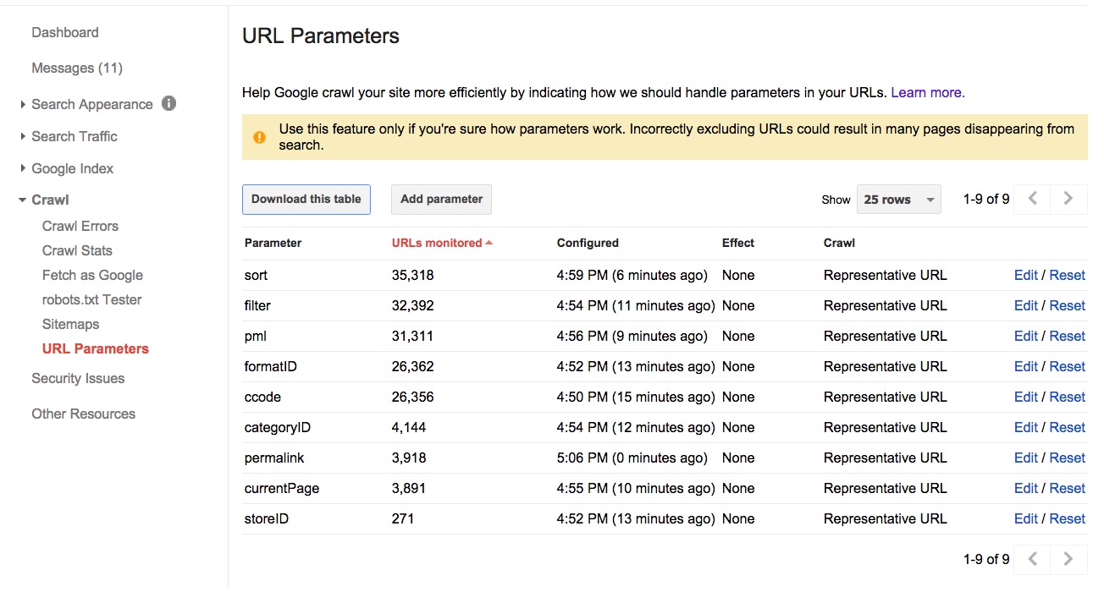Edit the sort parameter
Image resolution: width=1104 pixels, height=592 pixels.
click(1025, 275)
